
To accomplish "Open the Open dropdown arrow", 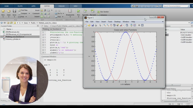I will pyautogui.click(x=9, y=17).
